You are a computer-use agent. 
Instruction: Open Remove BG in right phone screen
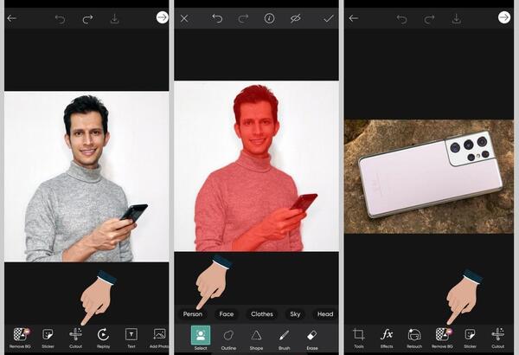tap(443, 338)
